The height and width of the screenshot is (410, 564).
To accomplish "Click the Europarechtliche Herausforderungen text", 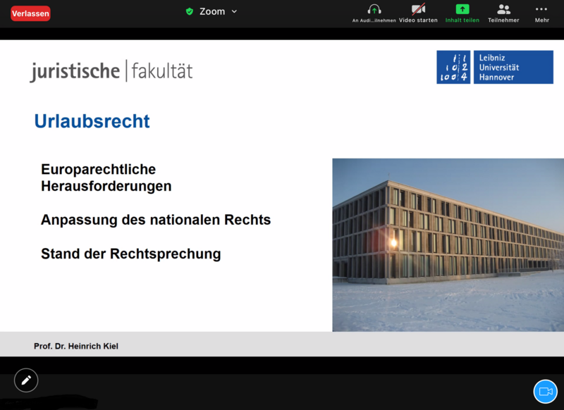I will [106, 178].
